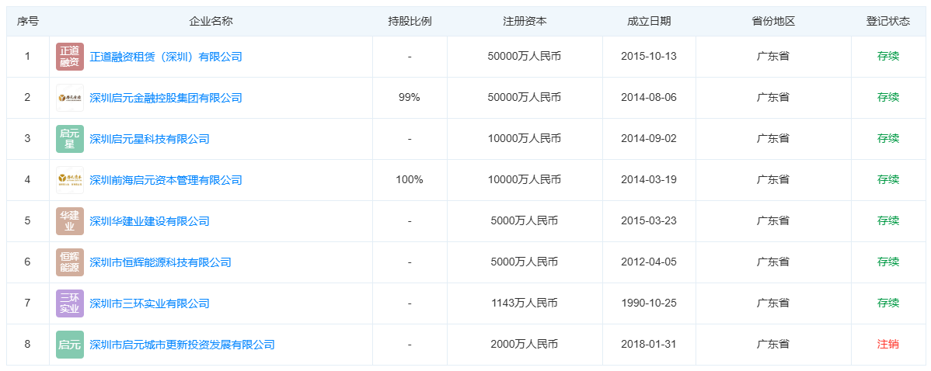Click the 登记状态 column header
Viewport: 931px width, 371px height.
pyautogui.click(x=887, y=21)
